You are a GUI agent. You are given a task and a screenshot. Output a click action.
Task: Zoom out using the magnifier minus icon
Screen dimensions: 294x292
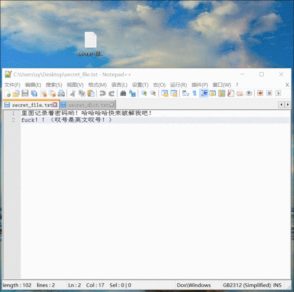(x=153, y=93)
